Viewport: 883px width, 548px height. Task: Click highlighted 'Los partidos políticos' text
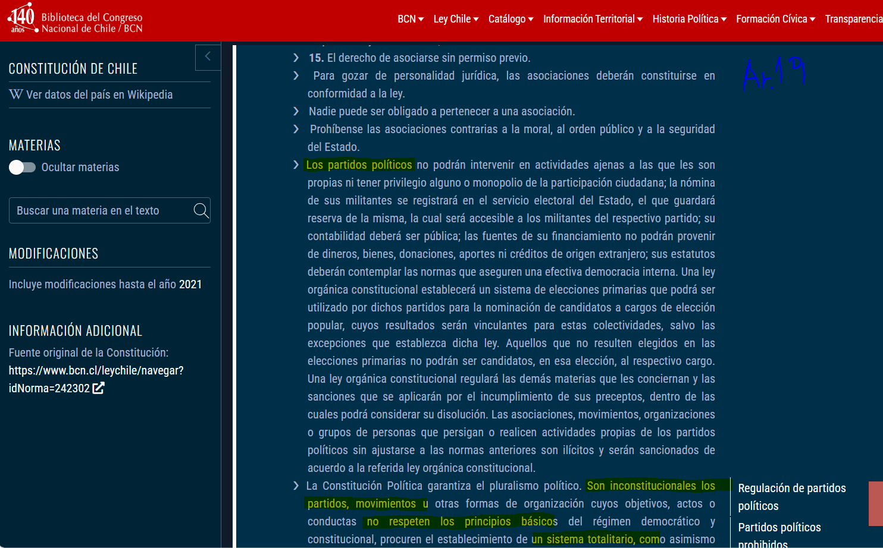[x=359, y=165]
